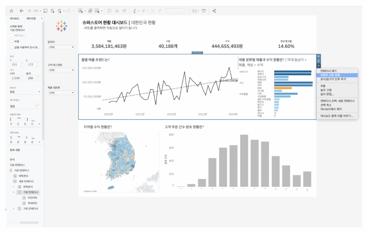The height and width of the screenshot is (233, 367).
Task: Select 라인차트 in the item hierarchy
Action: (x=32, y=197)
